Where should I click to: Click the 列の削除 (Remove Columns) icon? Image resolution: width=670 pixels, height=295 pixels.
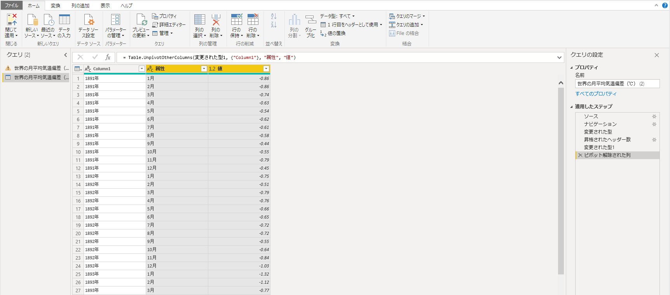[x=216, y=20]
